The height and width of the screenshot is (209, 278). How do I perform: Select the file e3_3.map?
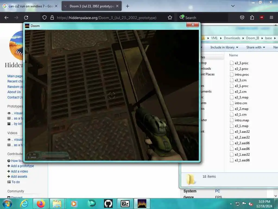(239, 97)
